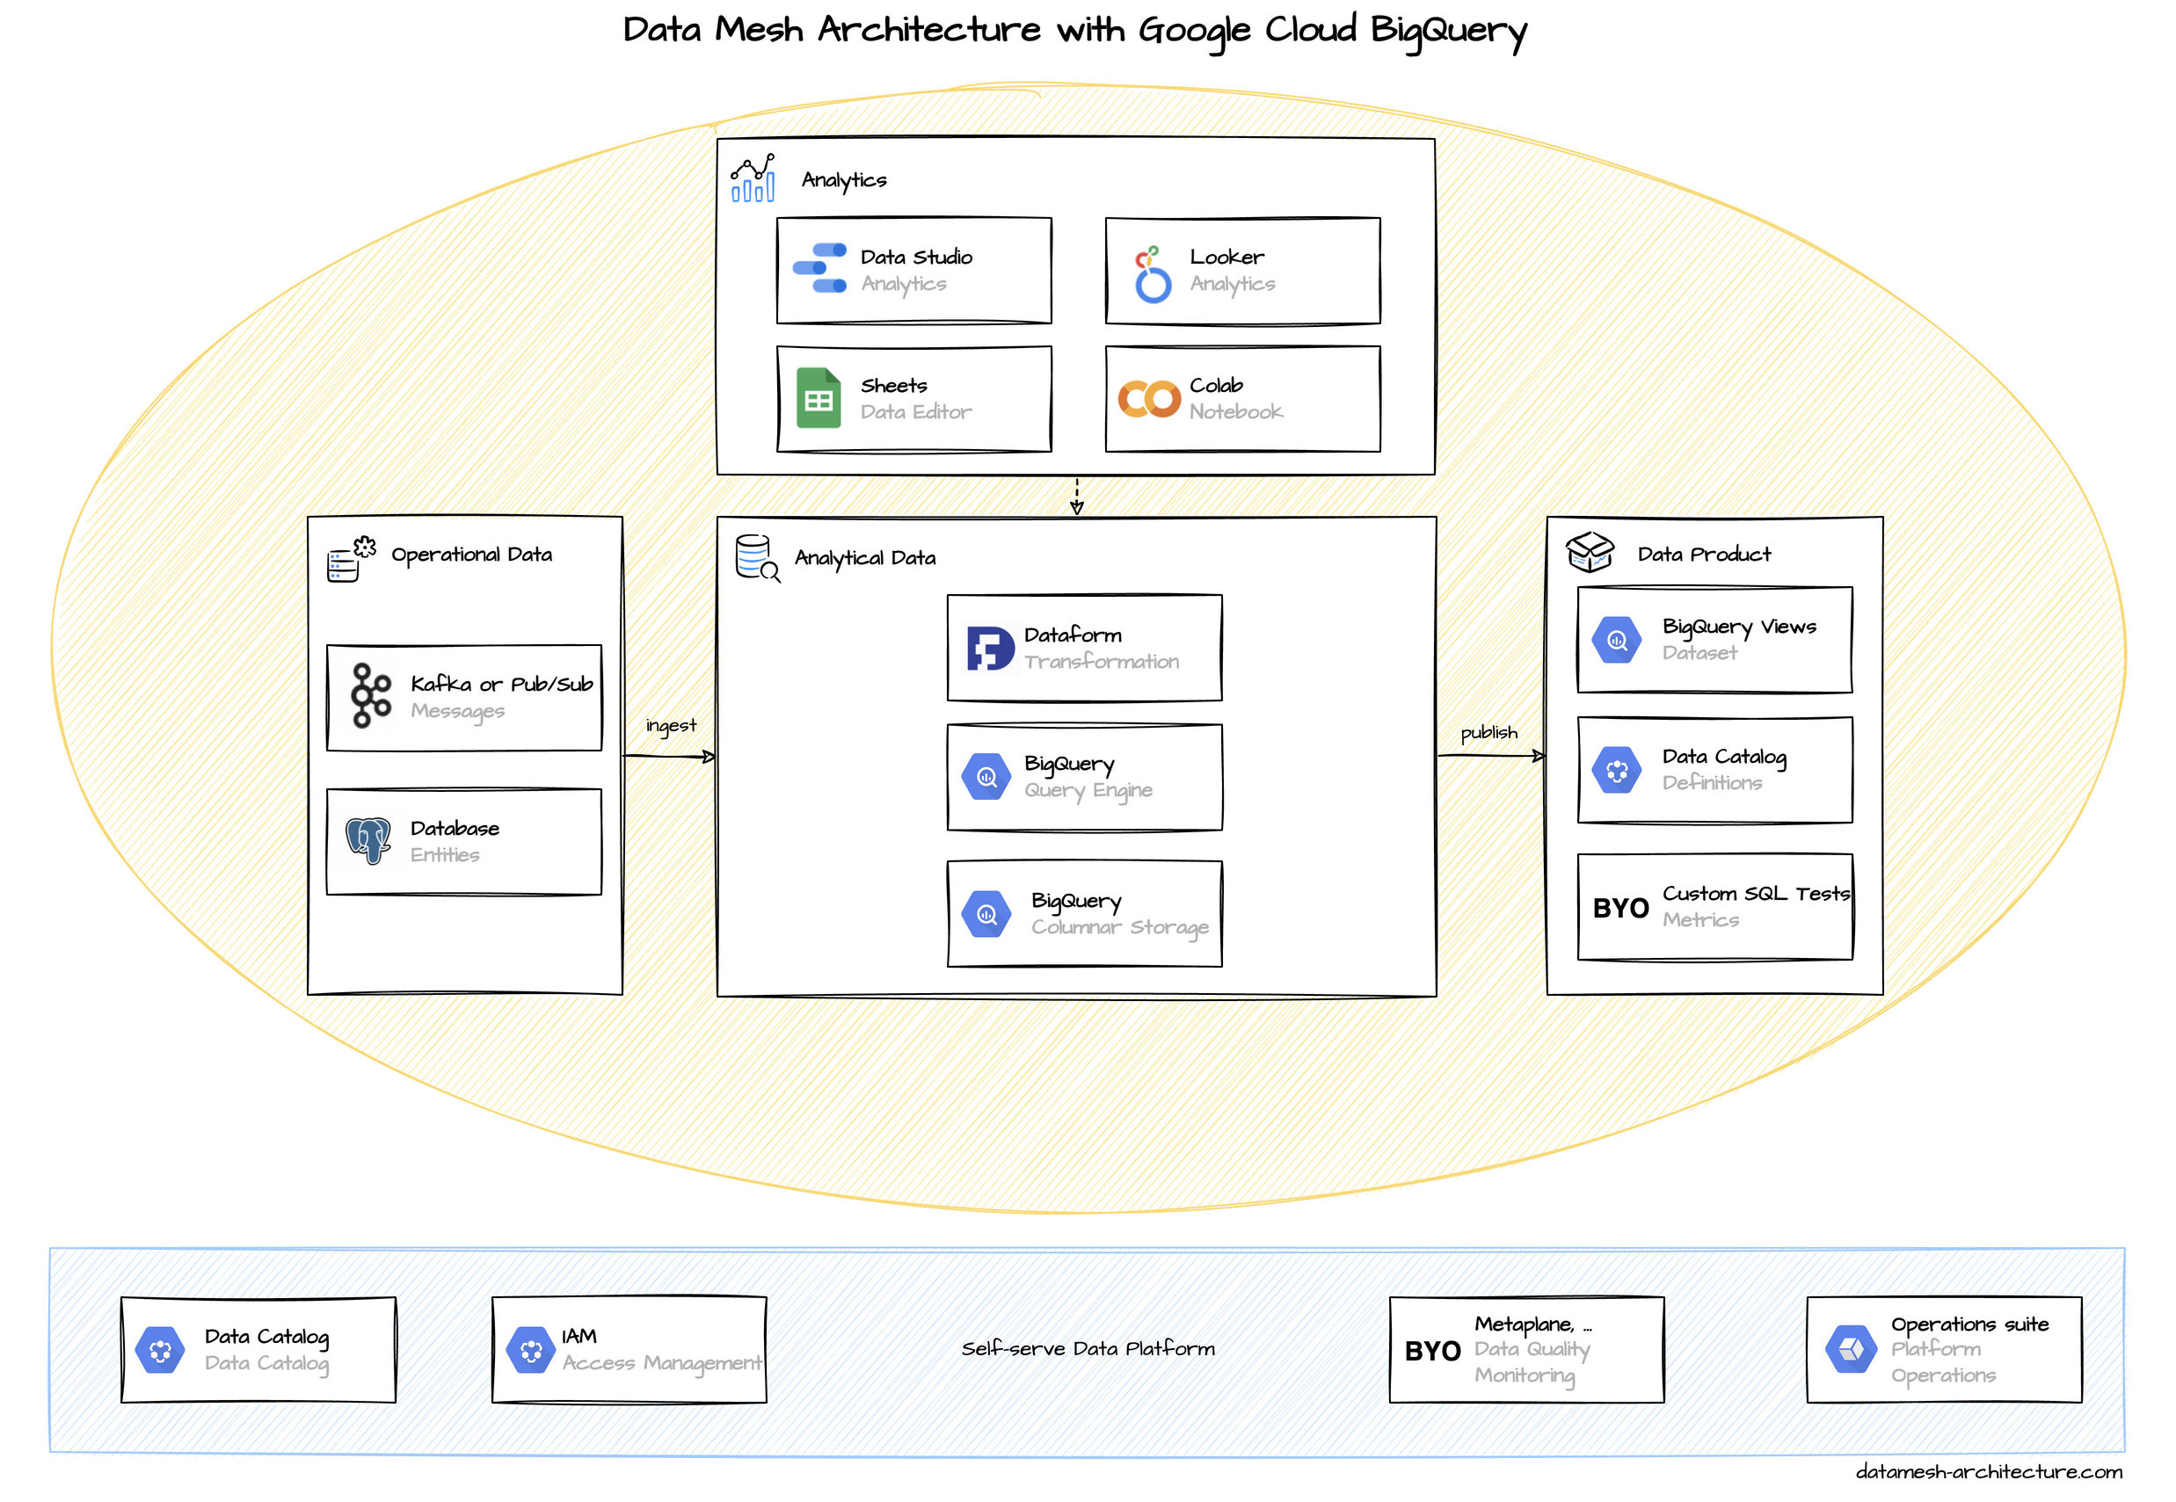Select the Database title in Operational Data
The width and height of the screenshot is (2176, 1502).
455,828
